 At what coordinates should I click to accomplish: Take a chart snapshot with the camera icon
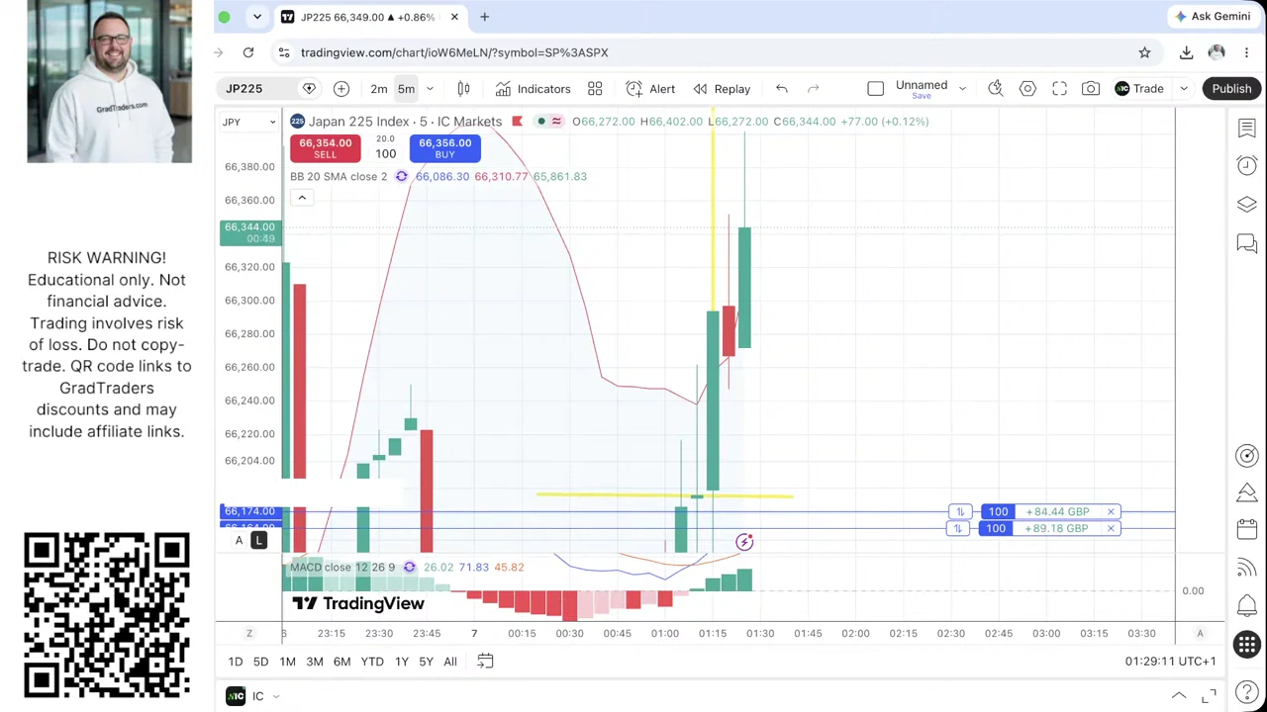click(x=1091, y=89)
